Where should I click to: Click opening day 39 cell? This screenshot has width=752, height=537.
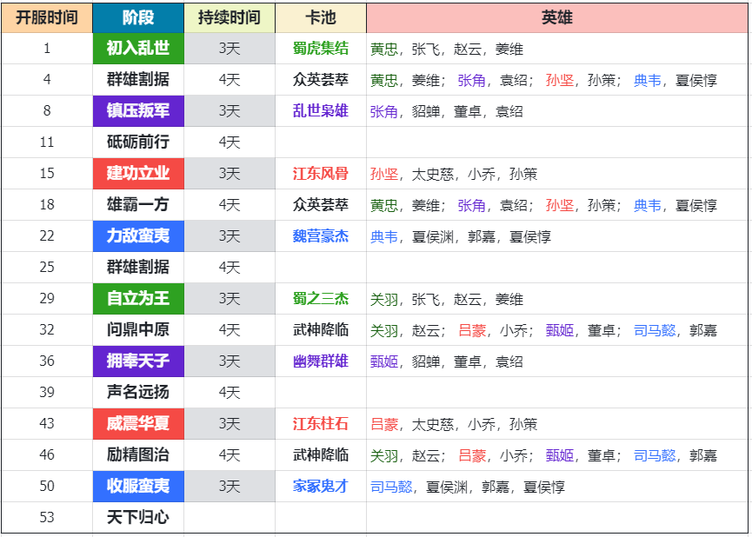pyautogui.click(x=47, y=392)
